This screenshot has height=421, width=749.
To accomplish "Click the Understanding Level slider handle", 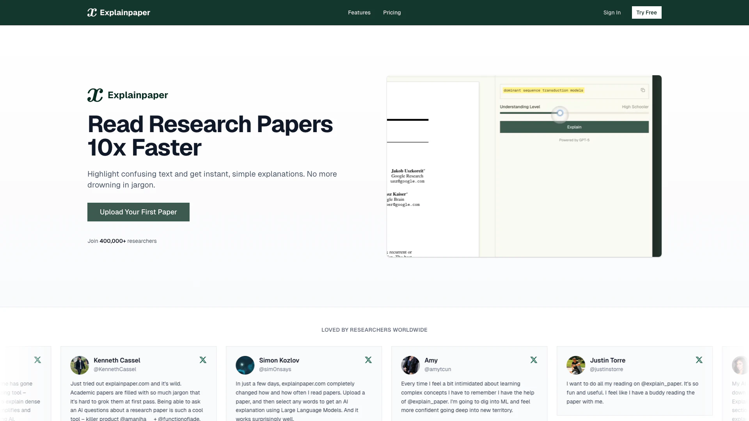I will tap(560, 113).
